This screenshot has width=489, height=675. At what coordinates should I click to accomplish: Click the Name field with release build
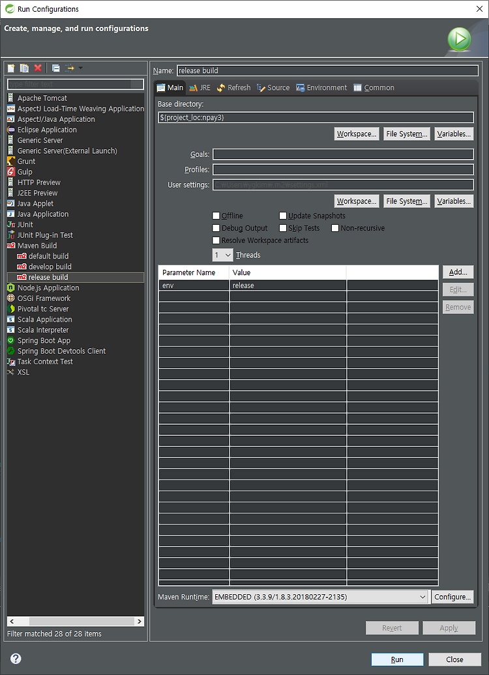click(x=327, y=70)
